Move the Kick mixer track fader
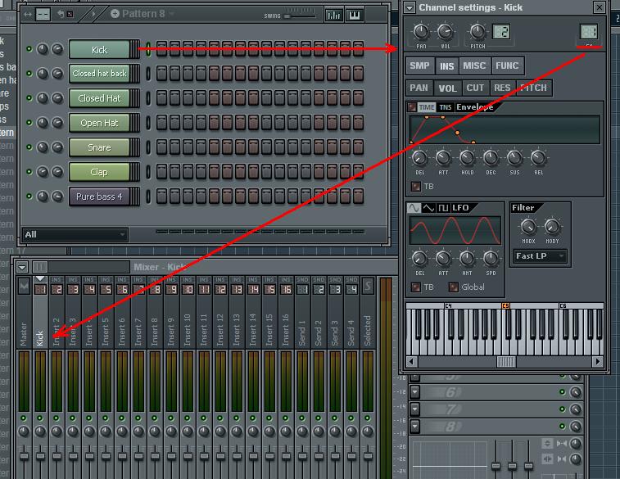Screen dimensions: 620x479 pyautogui.click(x=40, y=456)
